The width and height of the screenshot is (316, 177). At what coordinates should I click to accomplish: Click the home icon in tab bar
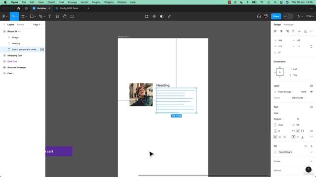[x=19, y=8]
